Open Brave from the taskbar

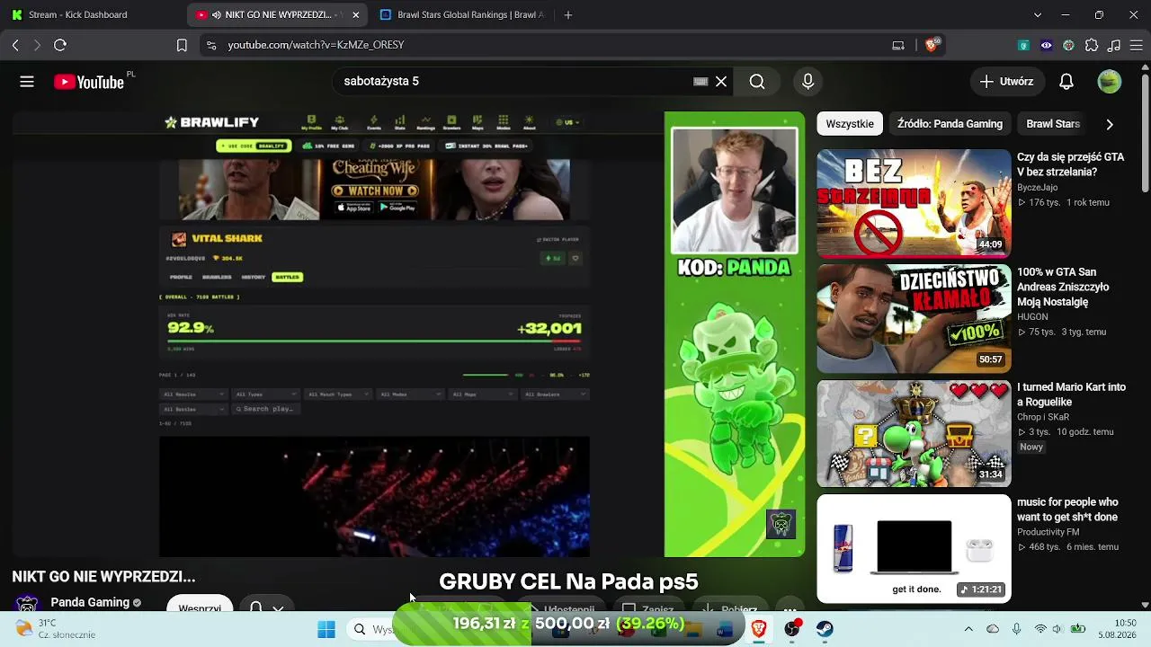tap(759, 630)
